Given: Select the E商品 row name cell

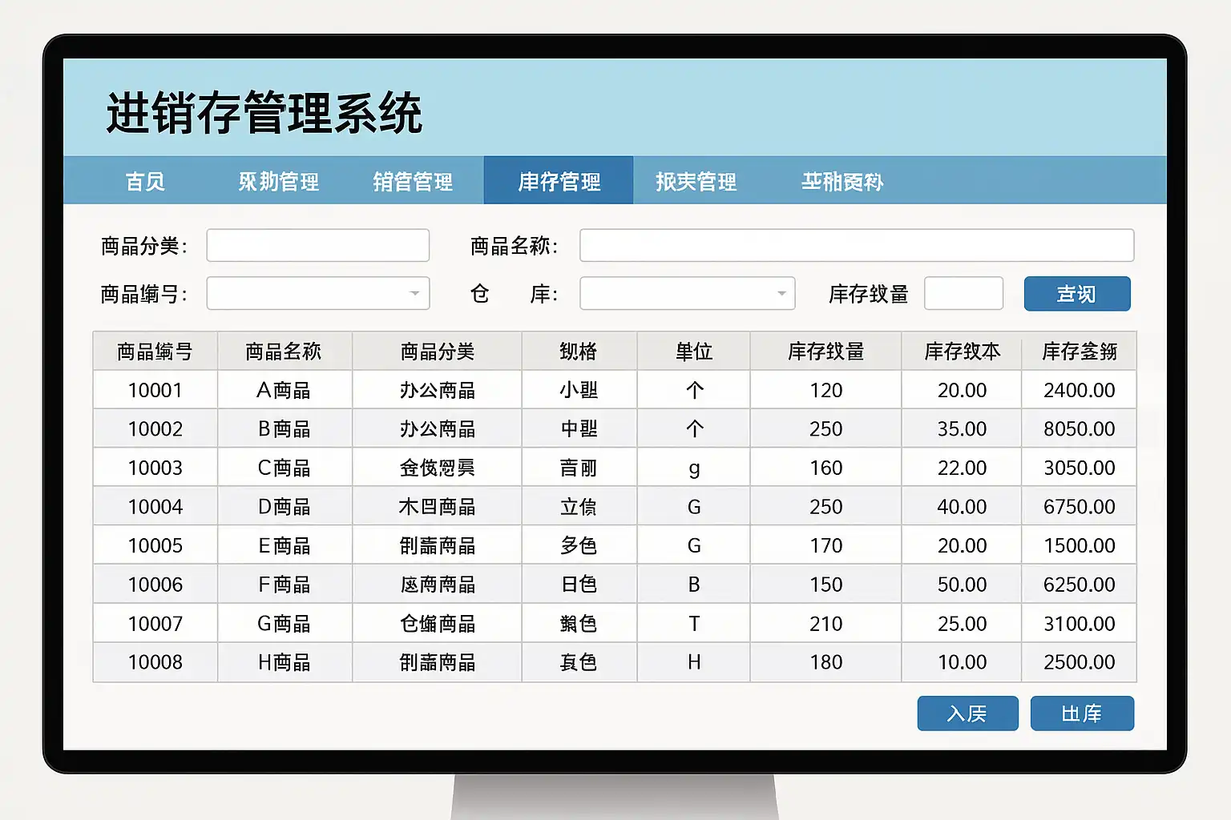Looking at the screenshot, I should pyautogui.click(x=285, y=546).
